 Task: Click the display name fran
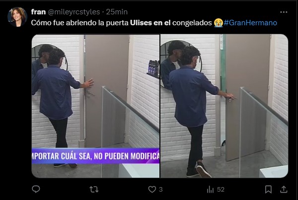click(38, 12)
